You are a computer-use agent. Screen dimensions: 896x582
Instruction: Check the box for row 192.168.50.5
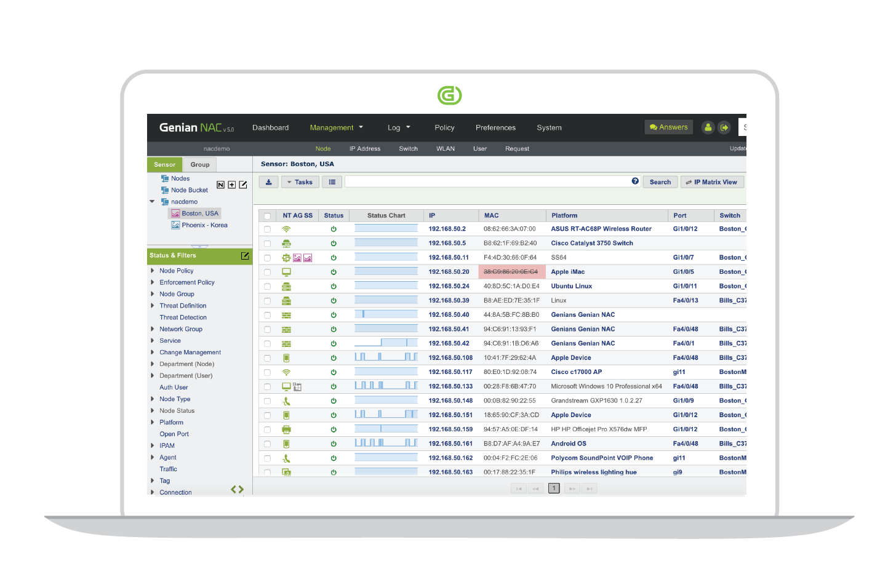click(x=267, y=243)
